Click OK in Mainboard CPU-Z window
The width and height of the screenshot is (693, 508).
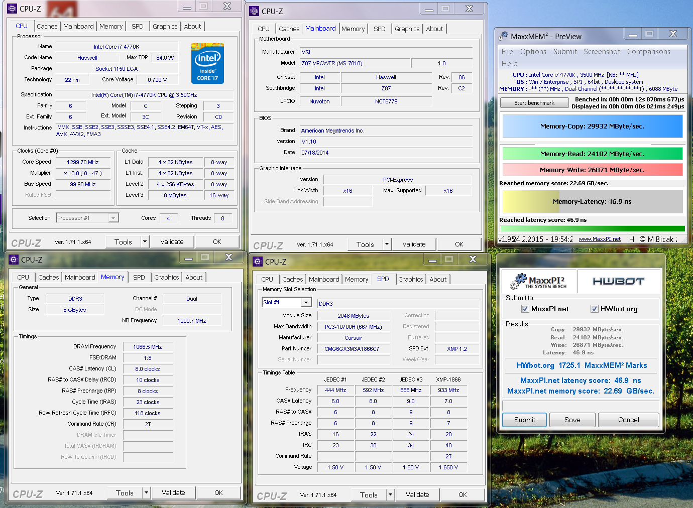coord(459,244)
